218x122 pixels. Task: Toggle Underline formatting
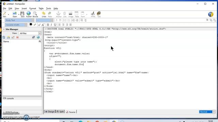point(55,25)
